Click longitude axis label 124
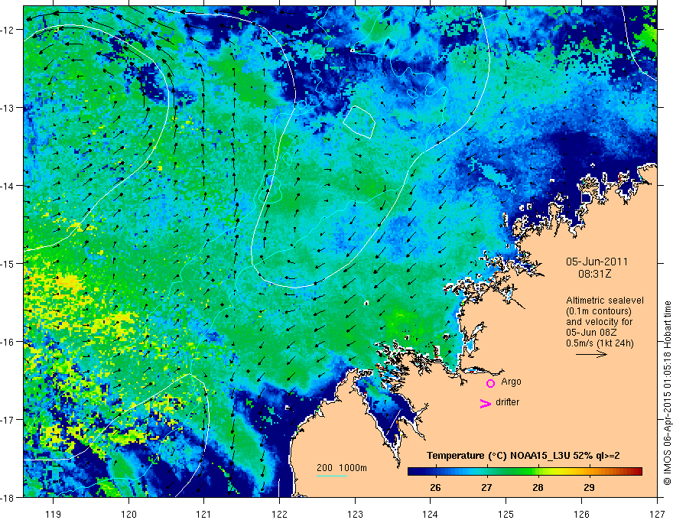 (431, 514)
